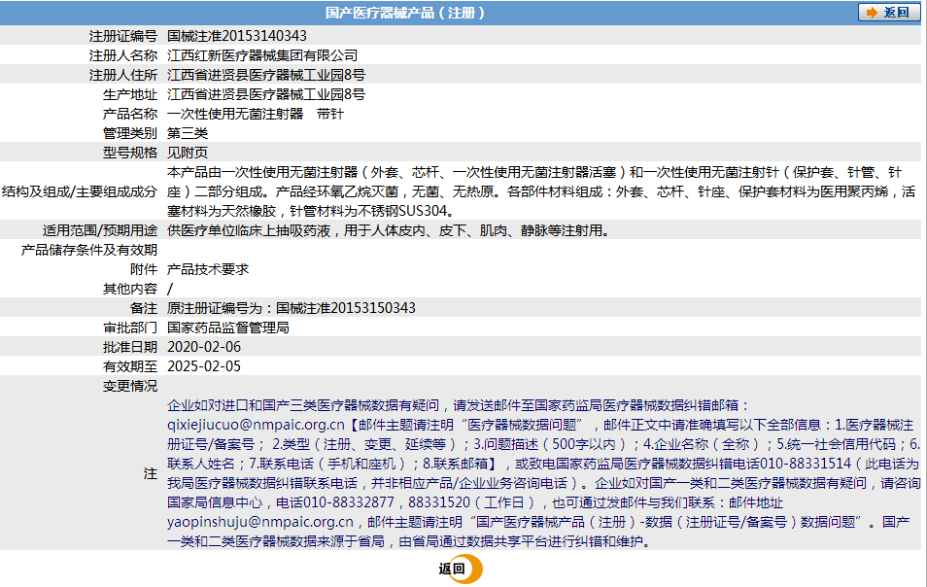Click expiry date 2025-02-05
Image resolution: width=927 pixels, height=587 pixels.
pyautogui.click(x=204, y=366)
